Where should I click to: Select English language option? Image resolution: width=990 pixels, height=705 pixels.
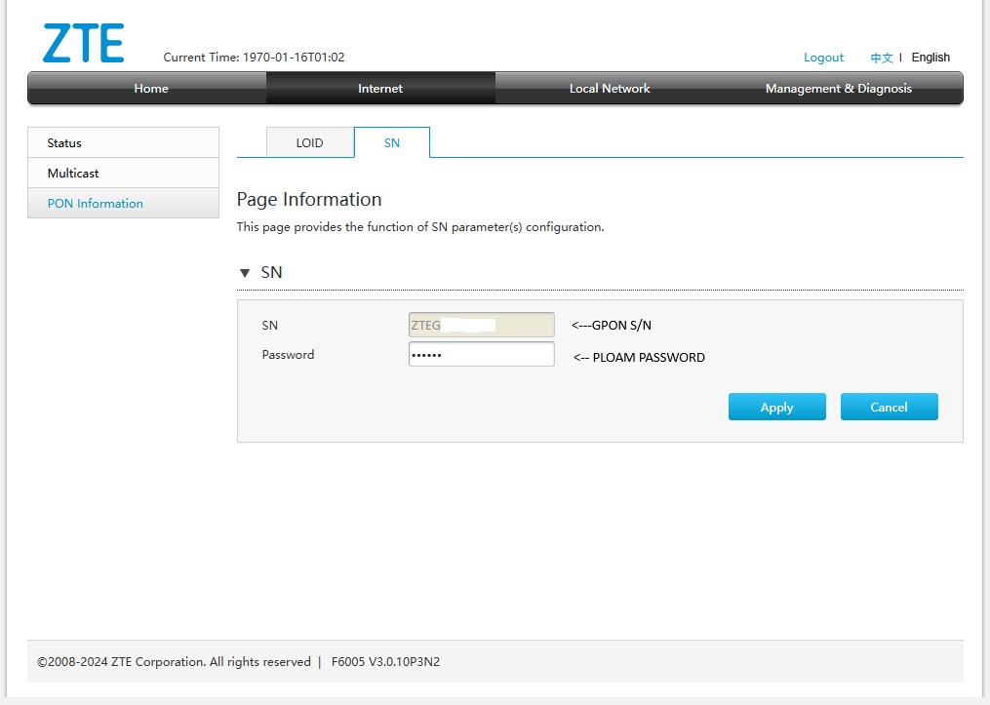click(x=931, y=58)
